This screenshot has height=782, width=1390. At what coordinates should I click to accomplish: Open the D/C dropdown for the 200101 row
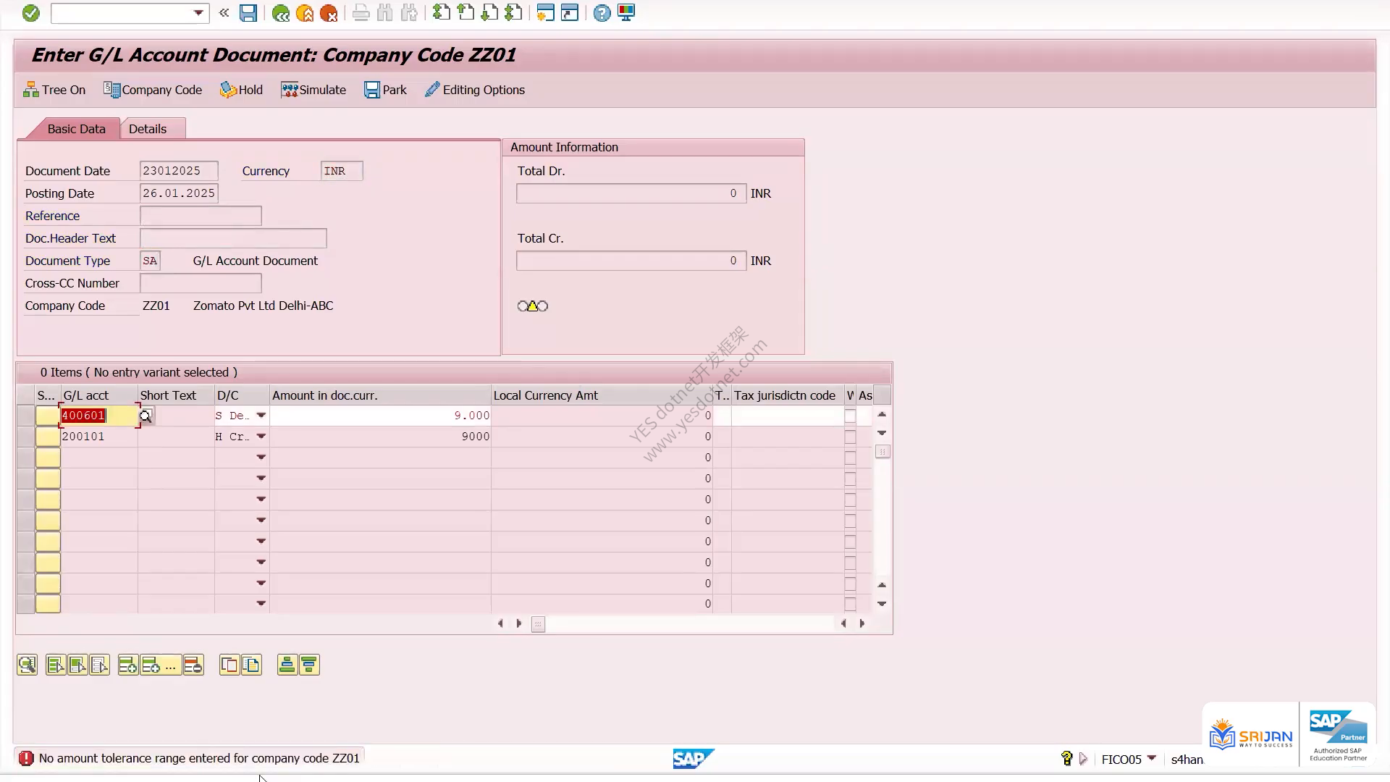(x=261, y=437)
